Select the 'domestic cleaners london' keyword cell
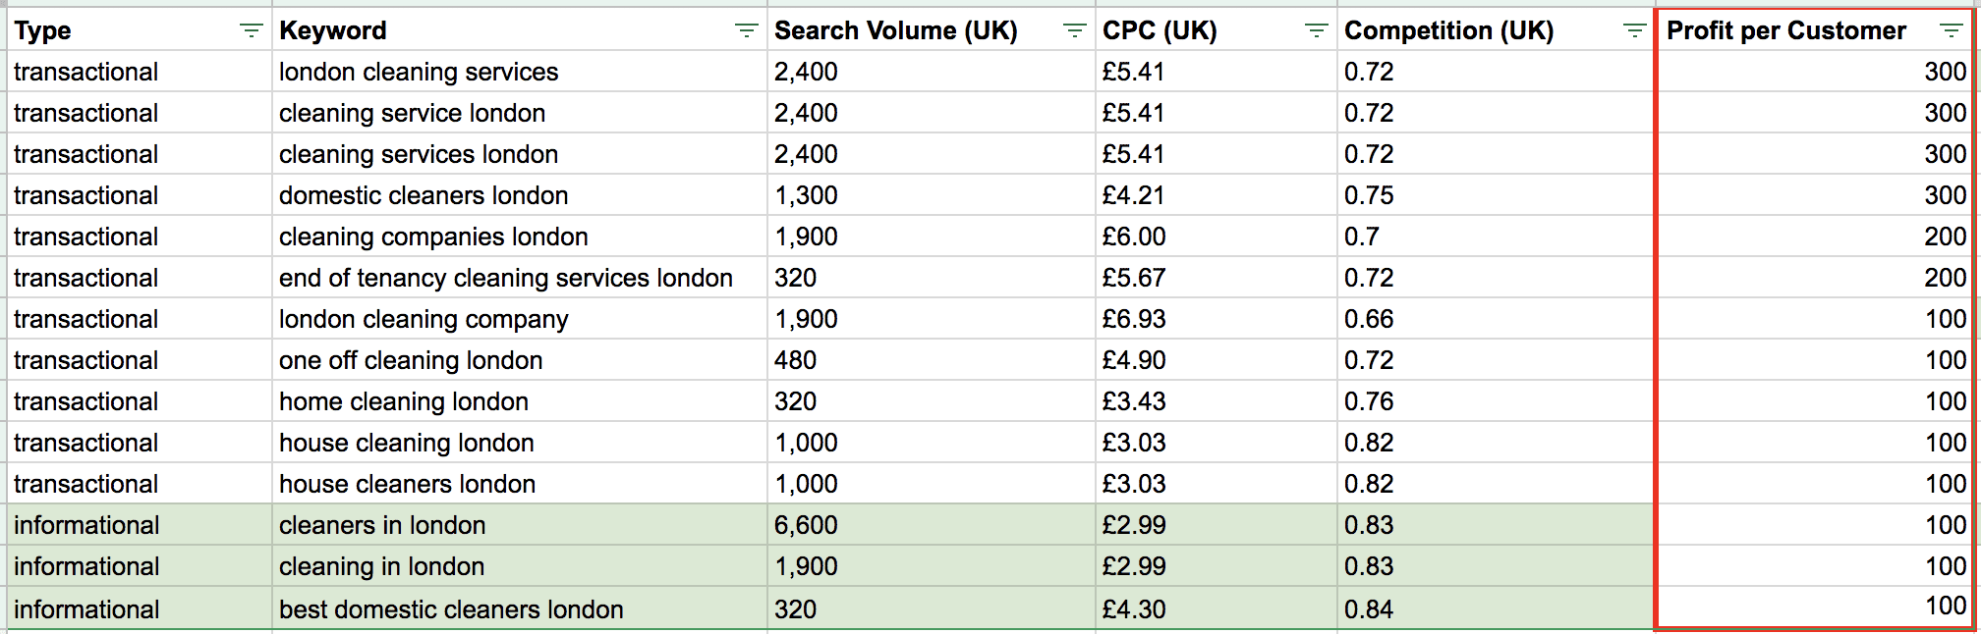This screenshot has height=634, width=1981. point(424,196)
